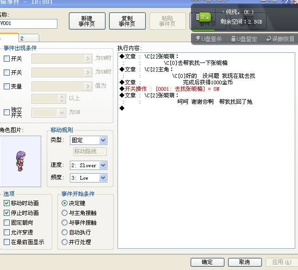Screen dimensions: 298x270
Task: Enable the 变量 condition checkbox
Action: pos(6,87)
